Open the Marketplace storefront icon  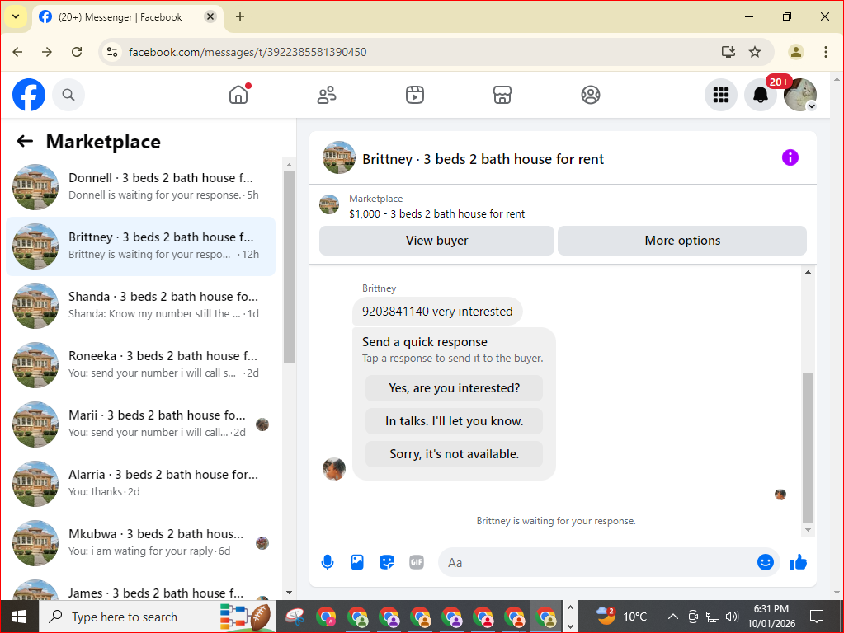[x=502, y=95]
